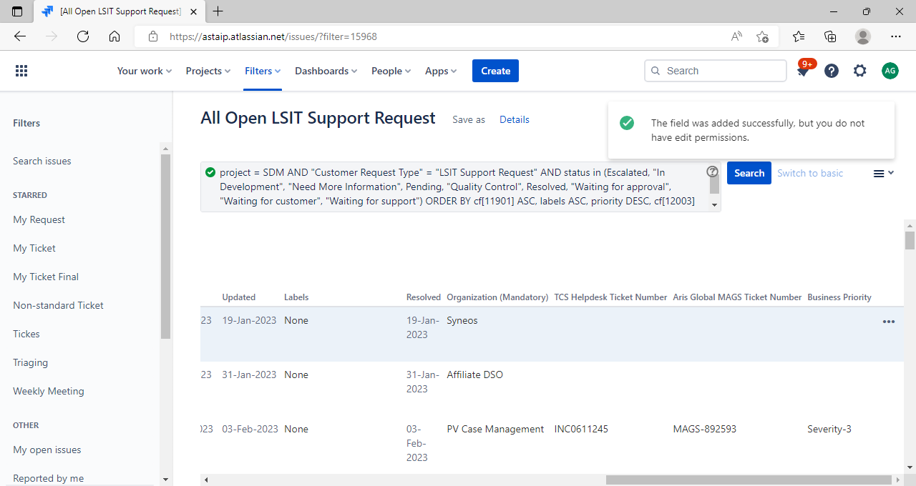Open Triaging filter in sidebar
This screenshot has height=486, width=916.
pyautogui.click(x=31, y=362)
